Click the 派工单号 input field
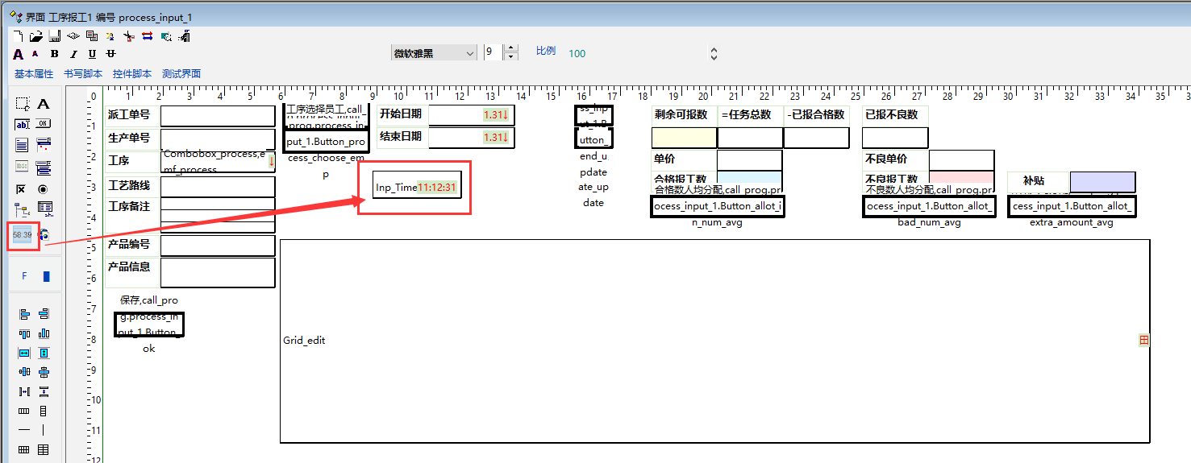Image resolution: width=1191 pixels, height=463 pixels. pos(218,115)
